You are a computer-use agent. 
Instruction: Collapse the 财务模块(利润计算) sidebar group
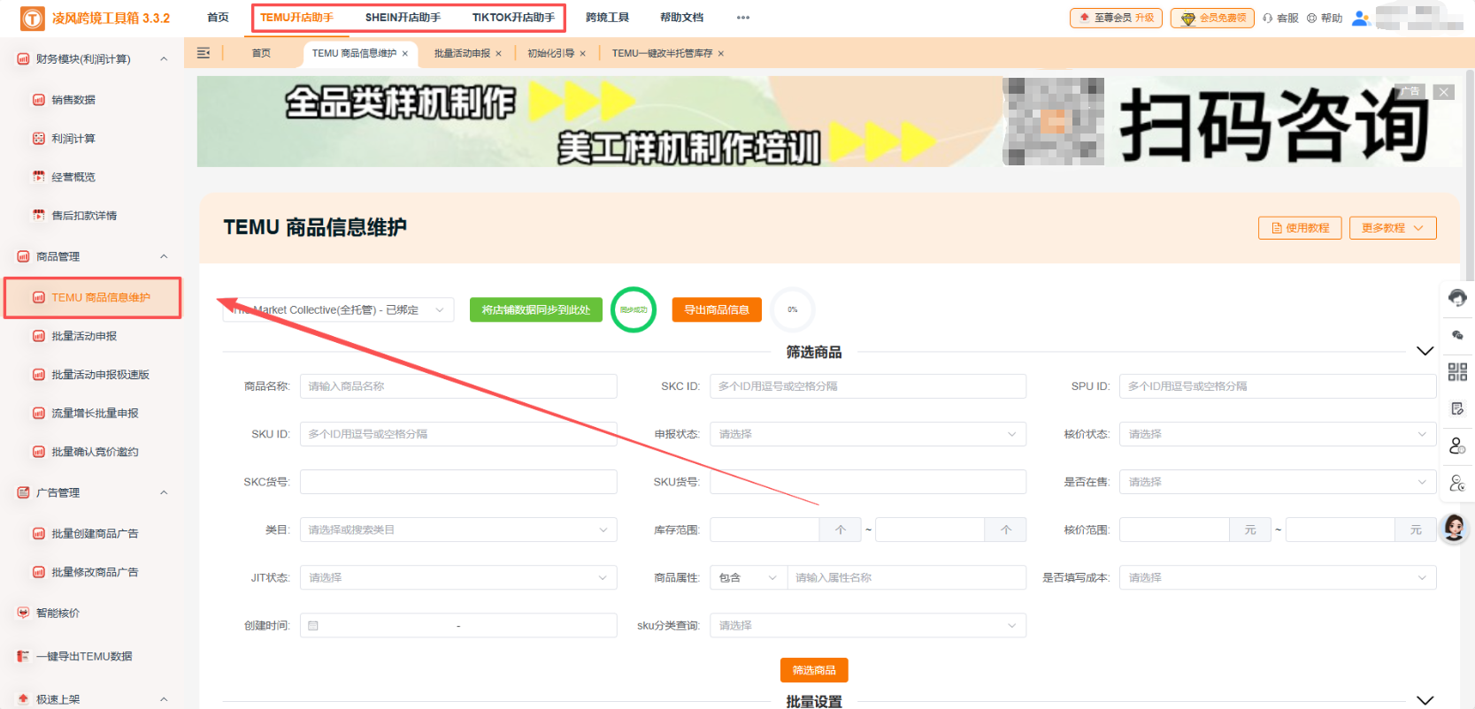pyautogui.click(x=164, y=59)
